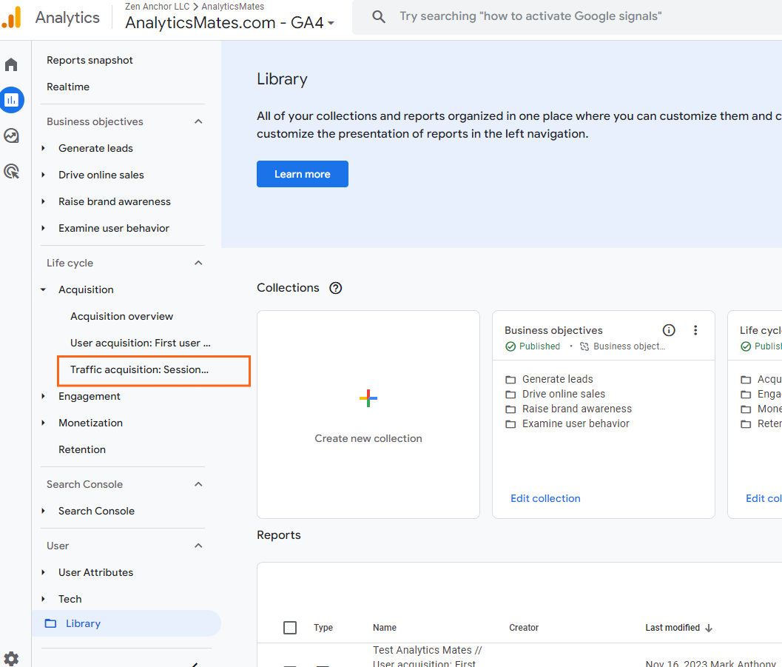Click the colorful plus to create collection

click(x=368, y=398)
